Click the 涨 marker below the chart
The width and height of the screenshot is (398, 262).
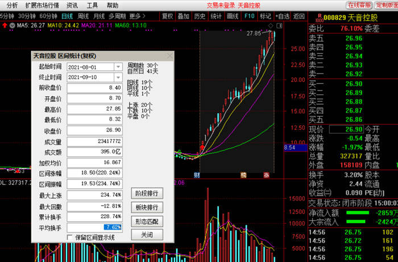(266, 175)
